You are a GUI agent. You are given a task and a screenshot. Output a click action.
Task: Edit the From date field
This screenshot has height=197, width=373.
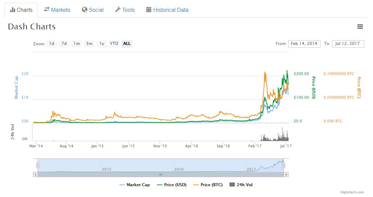[x=304, y=44]
